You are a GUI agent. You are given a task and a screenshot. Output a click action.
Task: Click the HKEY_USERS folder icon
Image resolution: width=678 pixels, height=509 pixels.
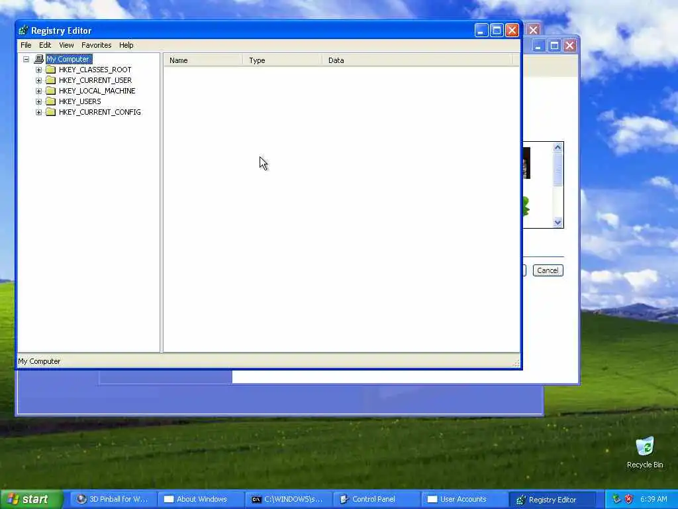tap(51, 101)
